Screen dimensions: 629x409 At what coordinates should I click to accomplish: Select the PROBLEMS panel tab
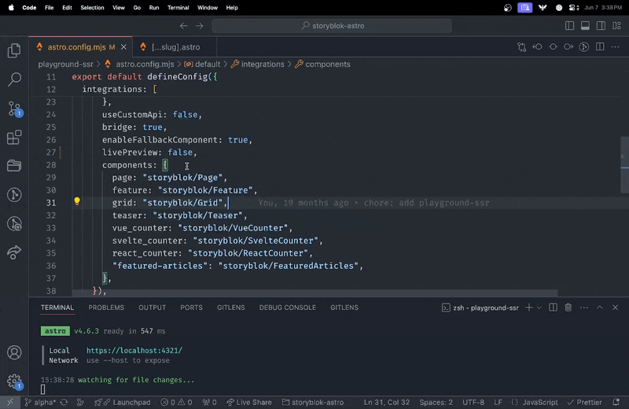click(x=106, y=308)
